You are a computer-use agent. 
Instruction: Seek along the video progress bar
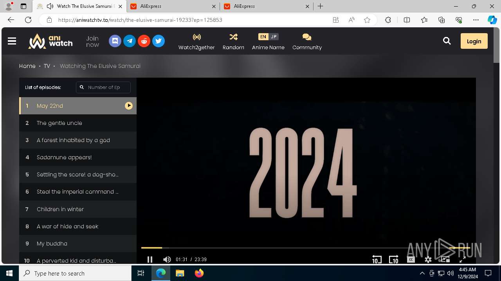pyautogui.click(x=306, y=247)
